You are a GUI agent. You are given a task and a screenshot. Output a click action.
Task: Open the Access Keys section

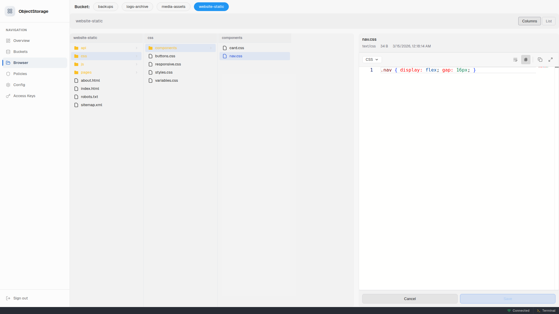(24, 96)
